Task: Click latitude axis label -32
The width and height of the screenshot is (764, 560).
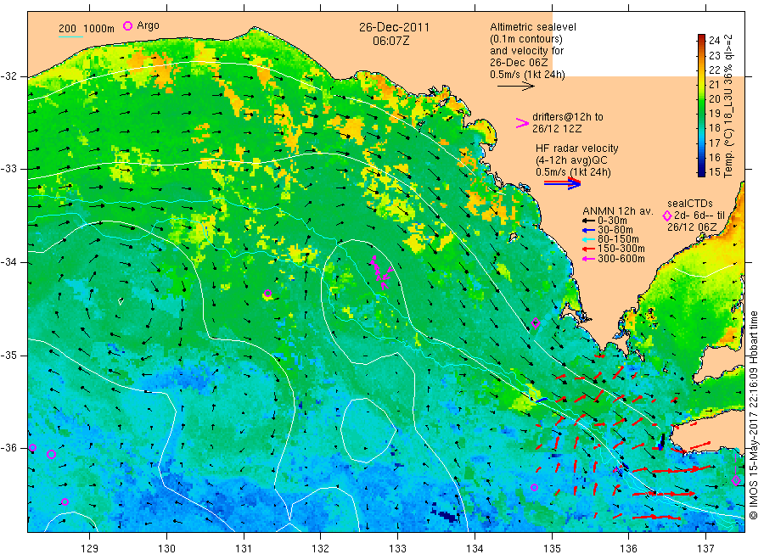Action: tap(8, 76)
